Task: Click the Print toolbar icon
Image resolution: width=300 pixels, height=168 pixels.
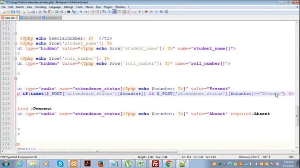Action: (x=33, y=12)
